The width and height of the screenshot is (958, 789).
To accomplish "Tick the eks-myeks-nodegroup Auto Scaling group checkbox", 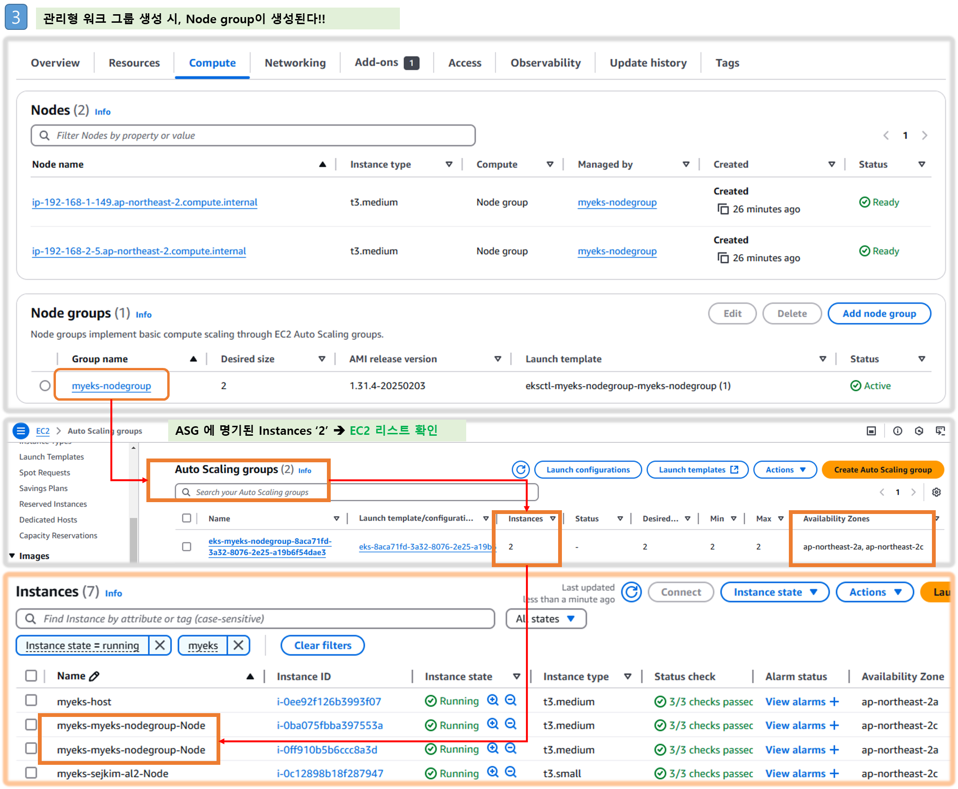I will [x=187, y=546].
